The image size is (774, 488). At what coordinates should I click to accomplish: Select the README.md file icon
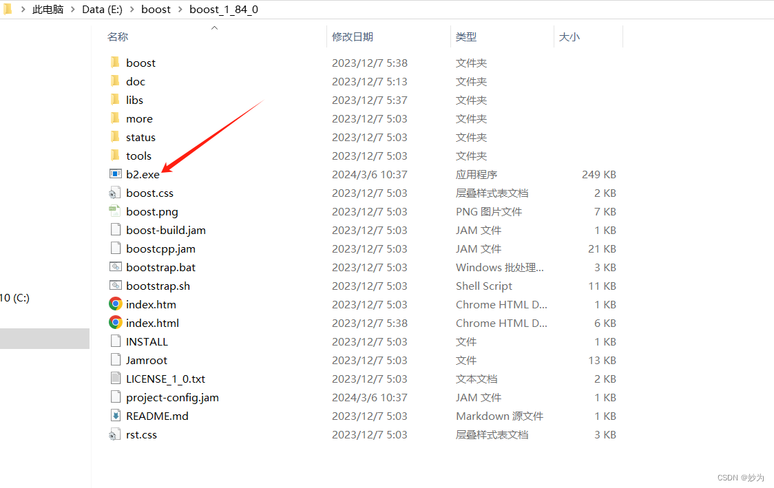[116, 416]
